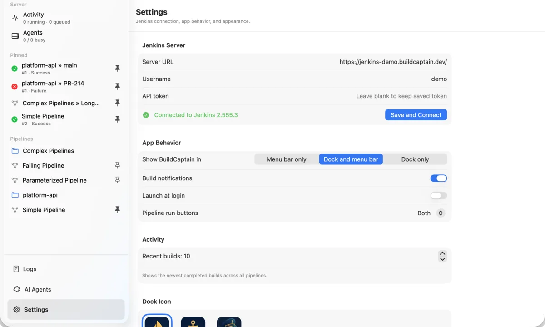Unpin platform-api » PR-214
545x327 pixels.
pyautogui.click(x=117, y=86)
